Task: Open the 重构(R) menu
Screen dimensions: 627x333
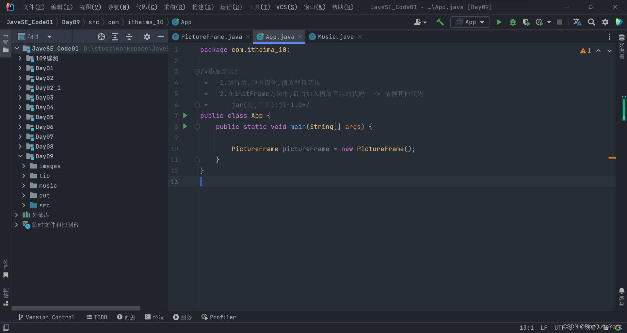Action: (x=175, y=7)
